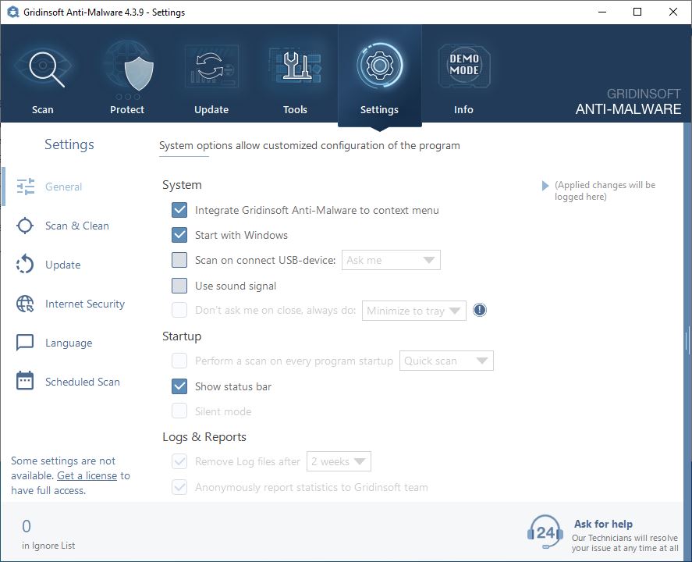Click the exclamation info icon near Minimize to tray
692x562 pixels.
pos(480,310)
